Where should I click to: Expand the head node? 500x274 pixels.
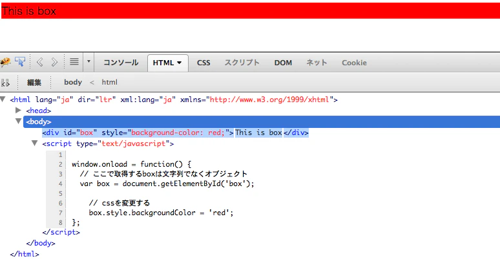(x=19, y=111)
